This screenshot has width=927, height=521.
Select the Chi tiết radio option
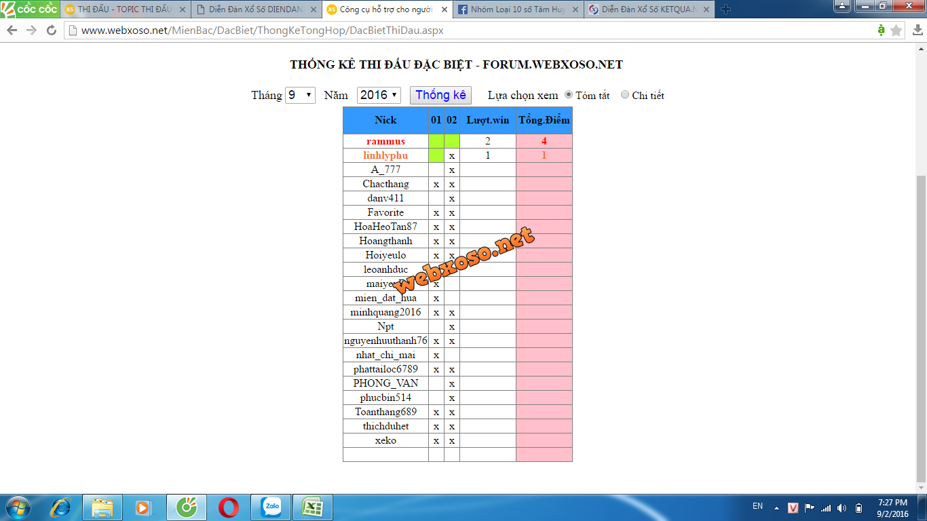(x=625, y=95)
